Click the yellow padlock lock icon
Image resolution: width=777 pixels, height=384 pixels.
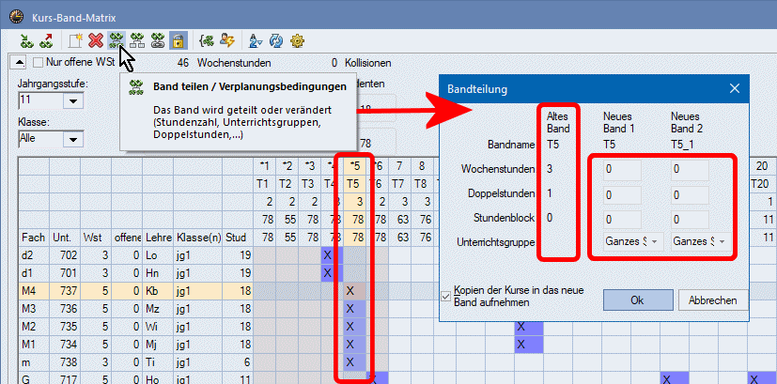pyautogui.click(x=177, y=40)
